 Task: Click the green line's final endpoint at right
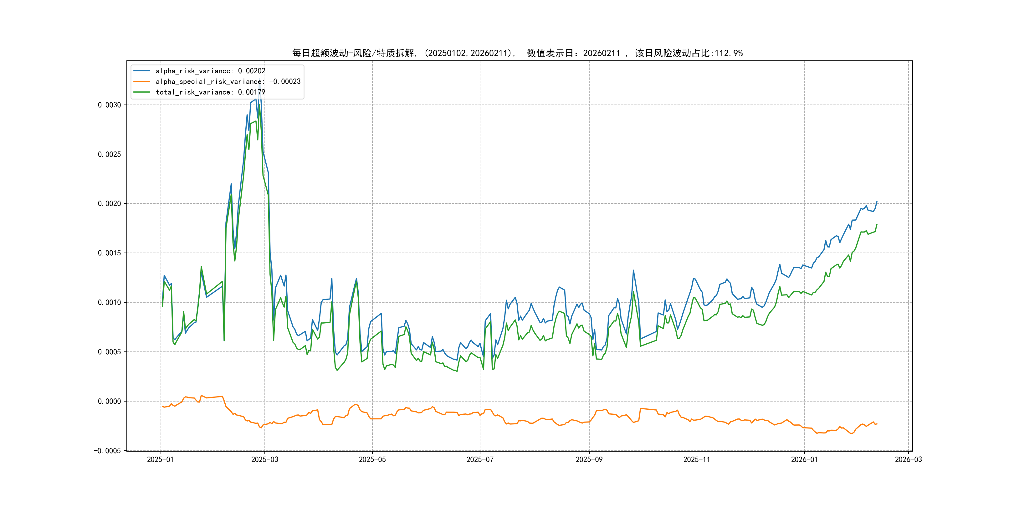pyautogui.click(x=877, y=225)
